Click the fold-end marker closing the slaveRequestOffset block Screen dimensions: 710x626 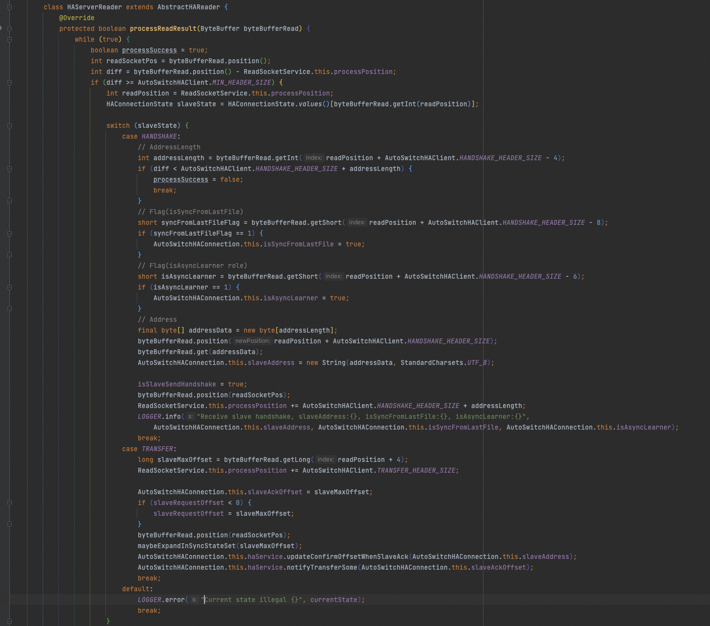[x=9, y=524]
